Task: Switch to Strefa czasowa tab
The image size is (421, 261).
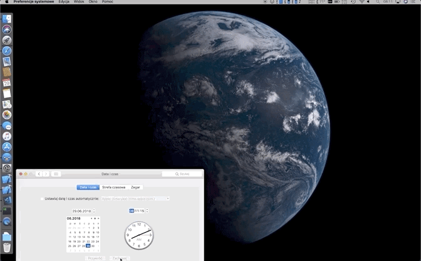Action: 113,187
